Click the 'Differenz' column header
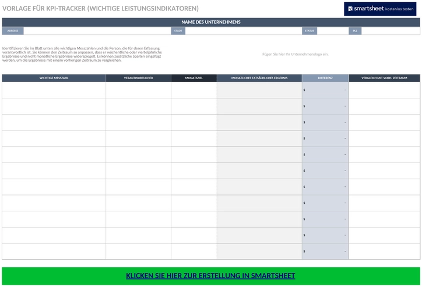Image resolution: width=422 pixels, height=287 pixels. [325, 78]
